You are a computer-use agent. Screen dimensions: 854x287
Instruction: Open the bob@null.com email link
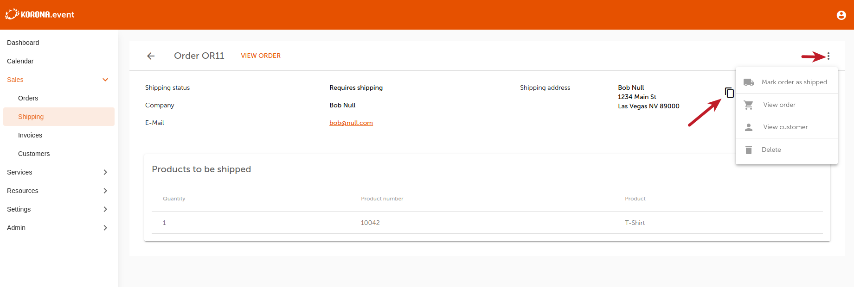point(351,123)
